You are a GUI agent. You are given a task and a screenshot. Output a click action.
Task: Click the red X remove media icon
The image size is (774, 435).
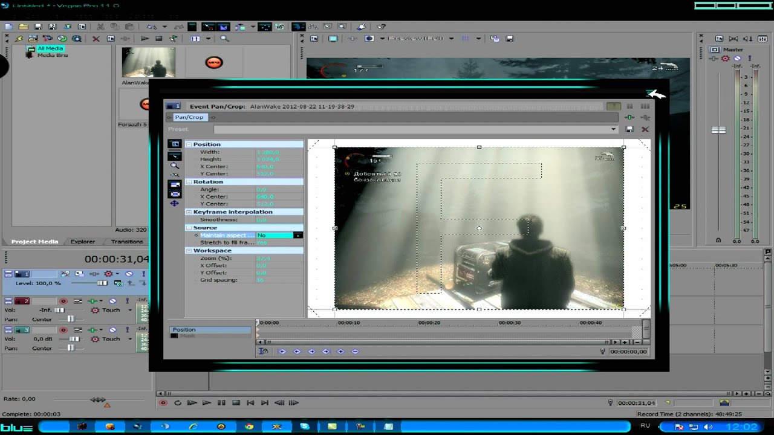96,39
